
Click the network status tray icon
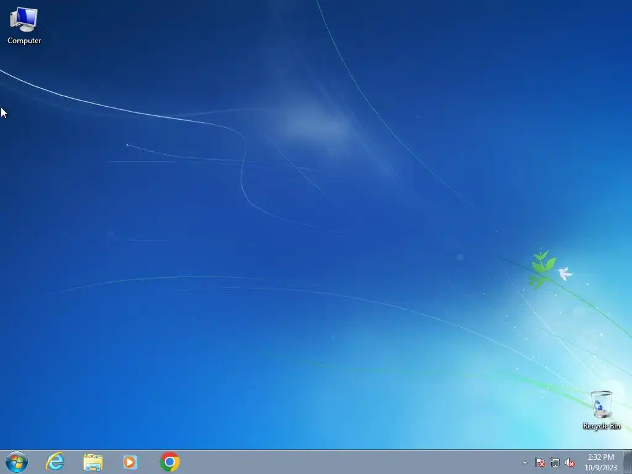pos(555,463)
